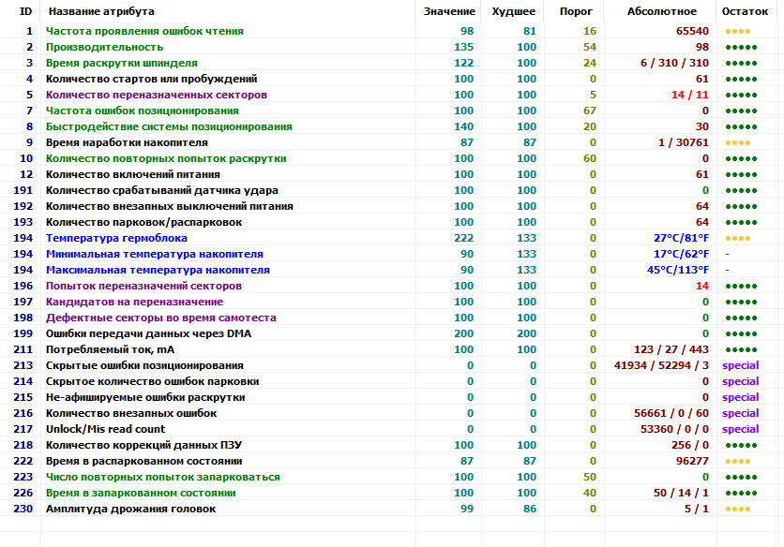Select the "Количество переназначенных секторов" attribute row
Screen dimensions: 784x547
[x=156, y=96]
